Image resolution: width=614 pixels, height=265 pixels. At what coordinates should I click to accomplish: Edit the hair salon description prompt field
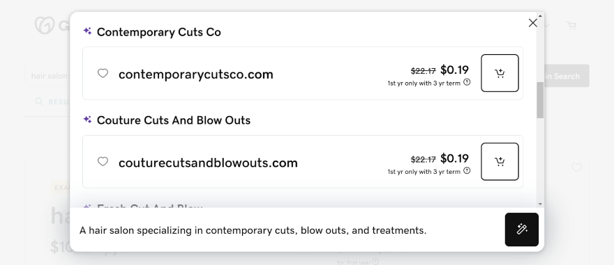(287, 230)
